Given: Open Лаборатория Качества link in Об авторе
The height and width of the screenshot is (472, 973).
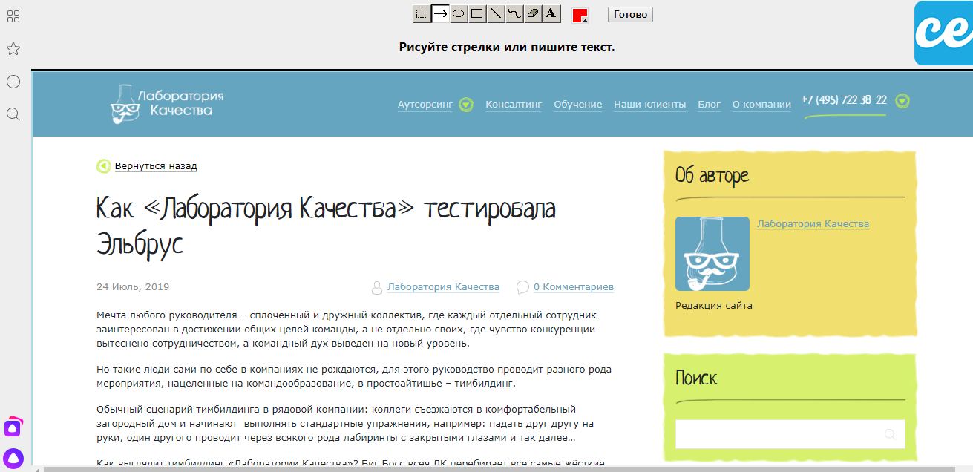Looking at the screenshot, I should (813, 224).
